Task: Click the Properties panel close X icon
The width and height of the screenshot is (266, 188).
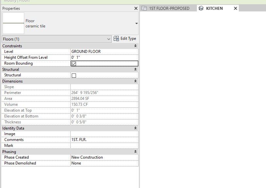Action: tap(136, 8)
